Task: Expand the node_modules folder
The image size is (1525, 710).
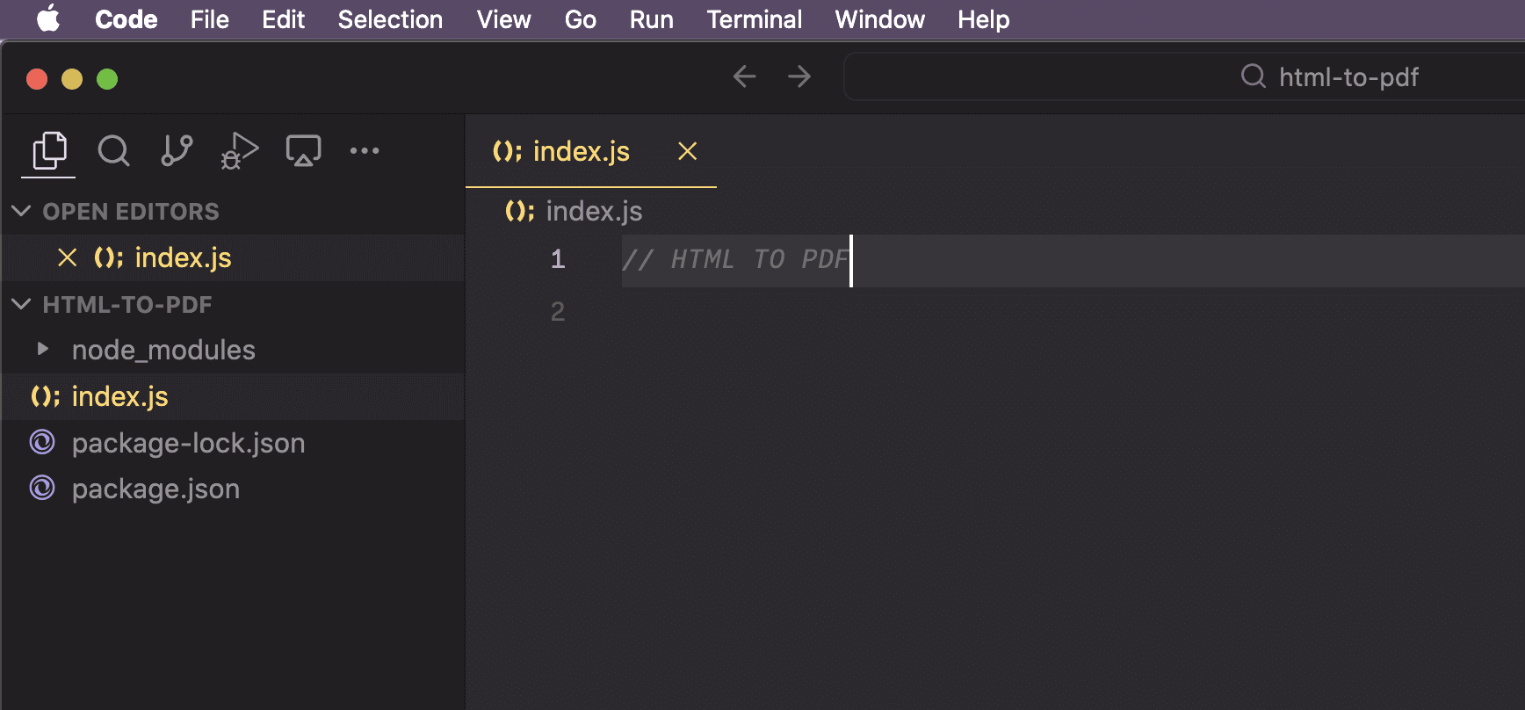Action: pos(42,349)
